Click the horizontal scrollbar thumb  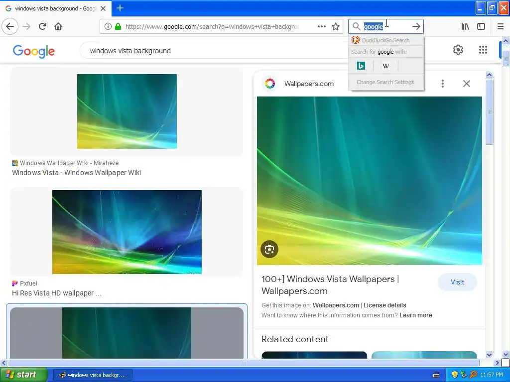[x=244, y=363]
